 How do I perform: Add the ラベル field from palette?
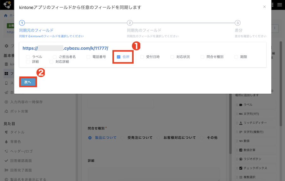pos(256,105)
